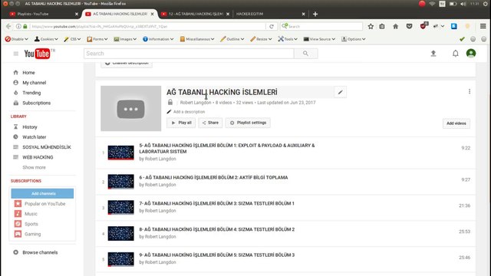The width and height of the screenshot is (491, 276).
Task: Click inside the YouTube search field
Action: click(x=189, y=54)
